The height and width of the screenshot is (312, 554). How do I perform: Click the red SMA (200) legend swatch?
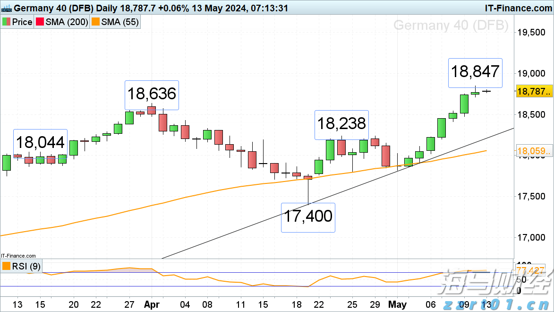coord(41,22)
